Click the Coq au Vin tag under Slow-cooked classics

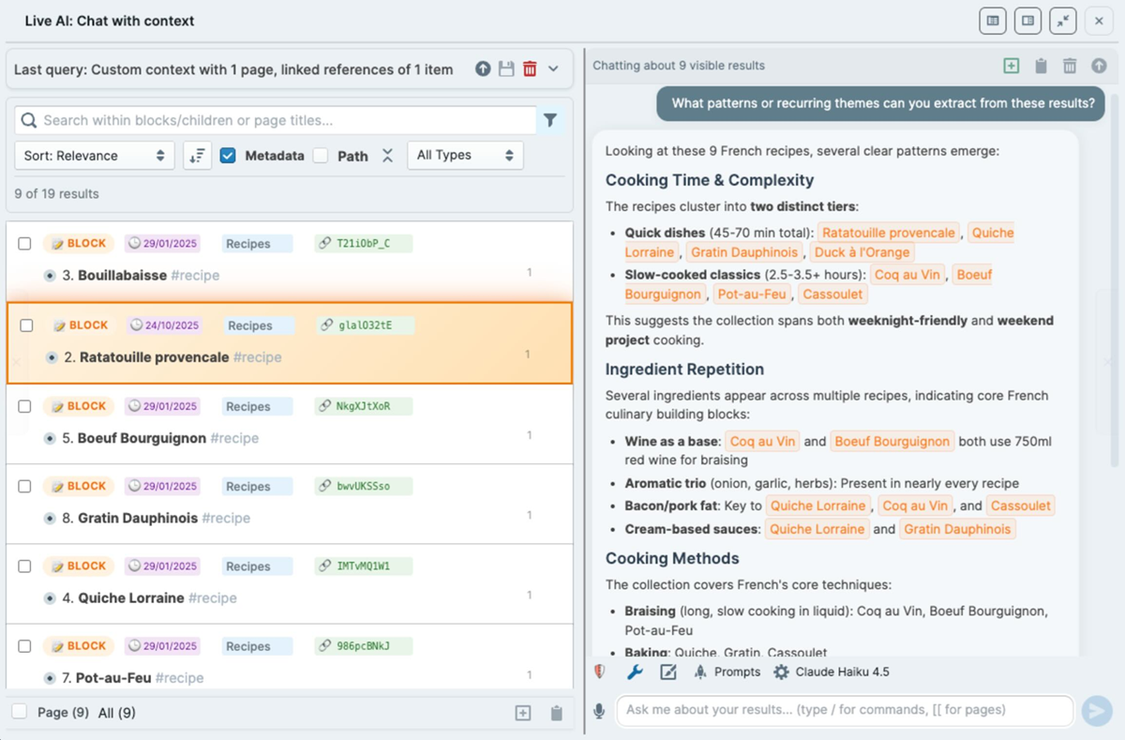pyautogui.click(x=908, y=275)
